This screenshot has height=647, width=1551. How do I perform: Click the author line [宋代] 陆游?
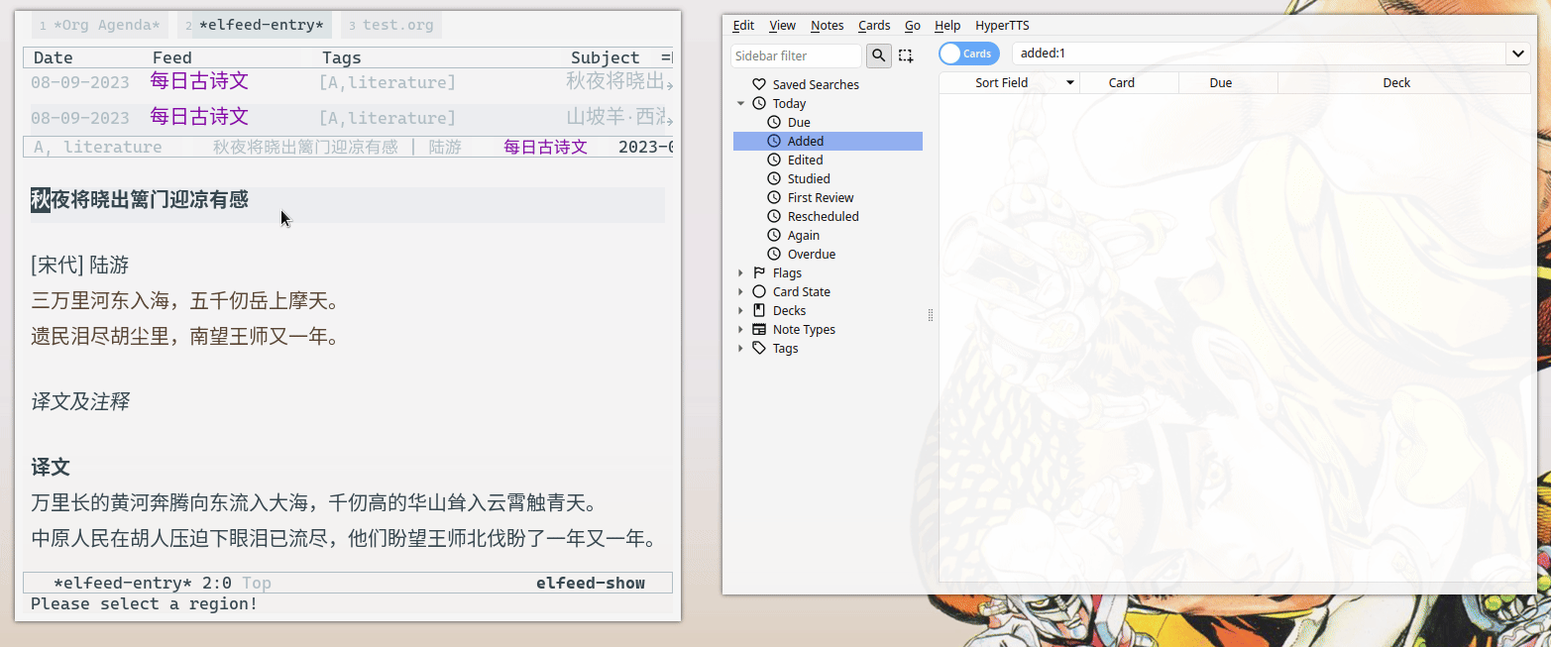[x=80, y=266]
